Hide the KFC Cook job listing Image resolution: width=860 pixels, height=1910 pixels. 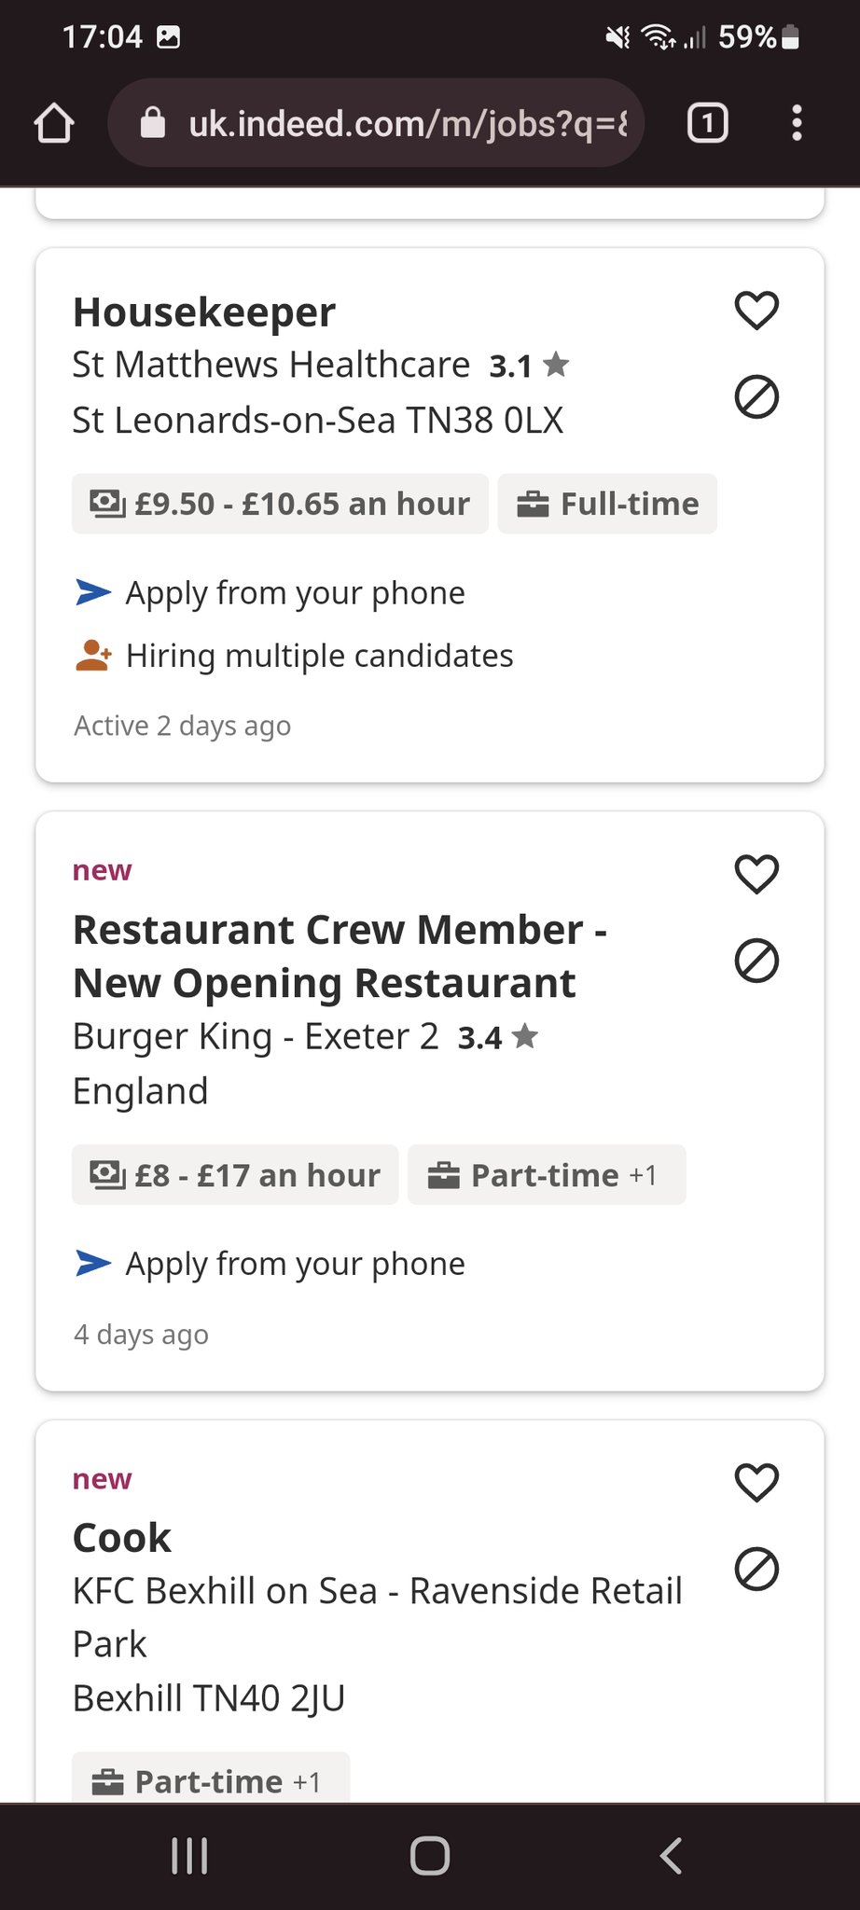pyautogui.click(x=756, y=1569)
